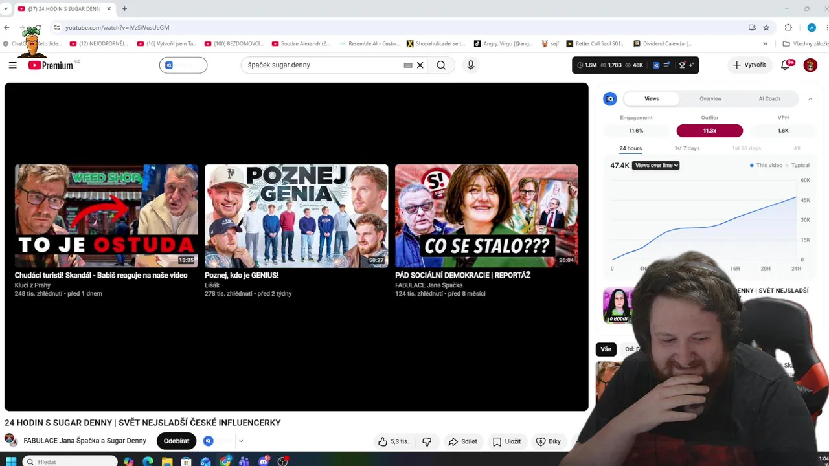Switch to the AI Coach tab
The image size is (829, 466).
click(769, 98)
